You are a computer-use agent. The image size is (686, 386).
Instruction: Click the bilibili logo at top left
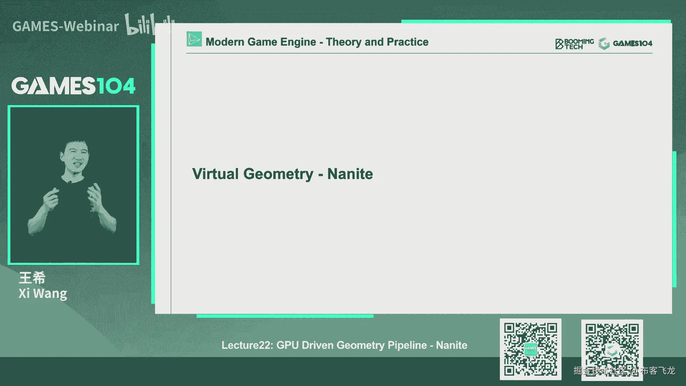tap(143, 24)
